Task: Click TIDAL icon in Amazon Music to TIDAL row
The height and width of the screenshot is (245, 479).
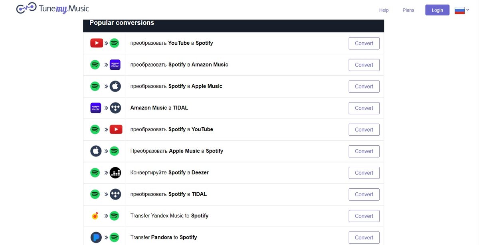Action: [x=115, y=108]
